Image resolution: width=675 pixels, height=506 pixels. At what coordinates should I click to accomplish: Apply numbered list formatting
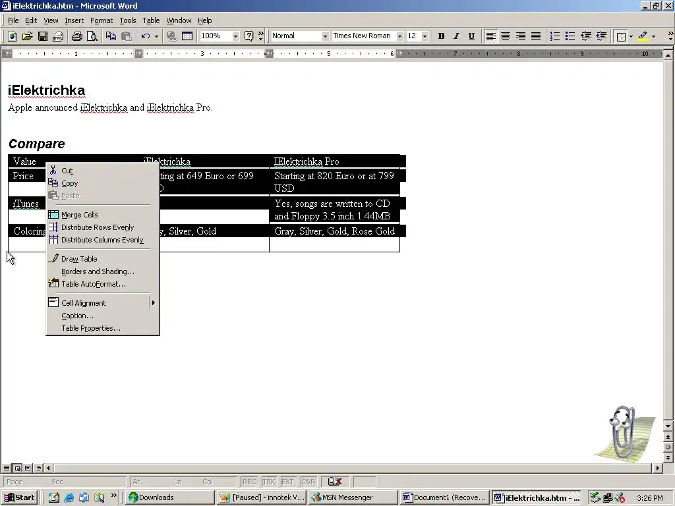tap(555, 36)
